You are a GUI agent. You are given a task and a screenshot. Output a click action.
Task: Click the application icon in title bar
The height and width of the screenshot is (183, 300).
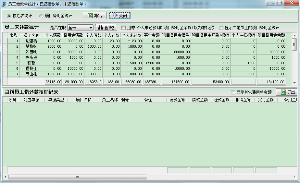pos(4,4)
